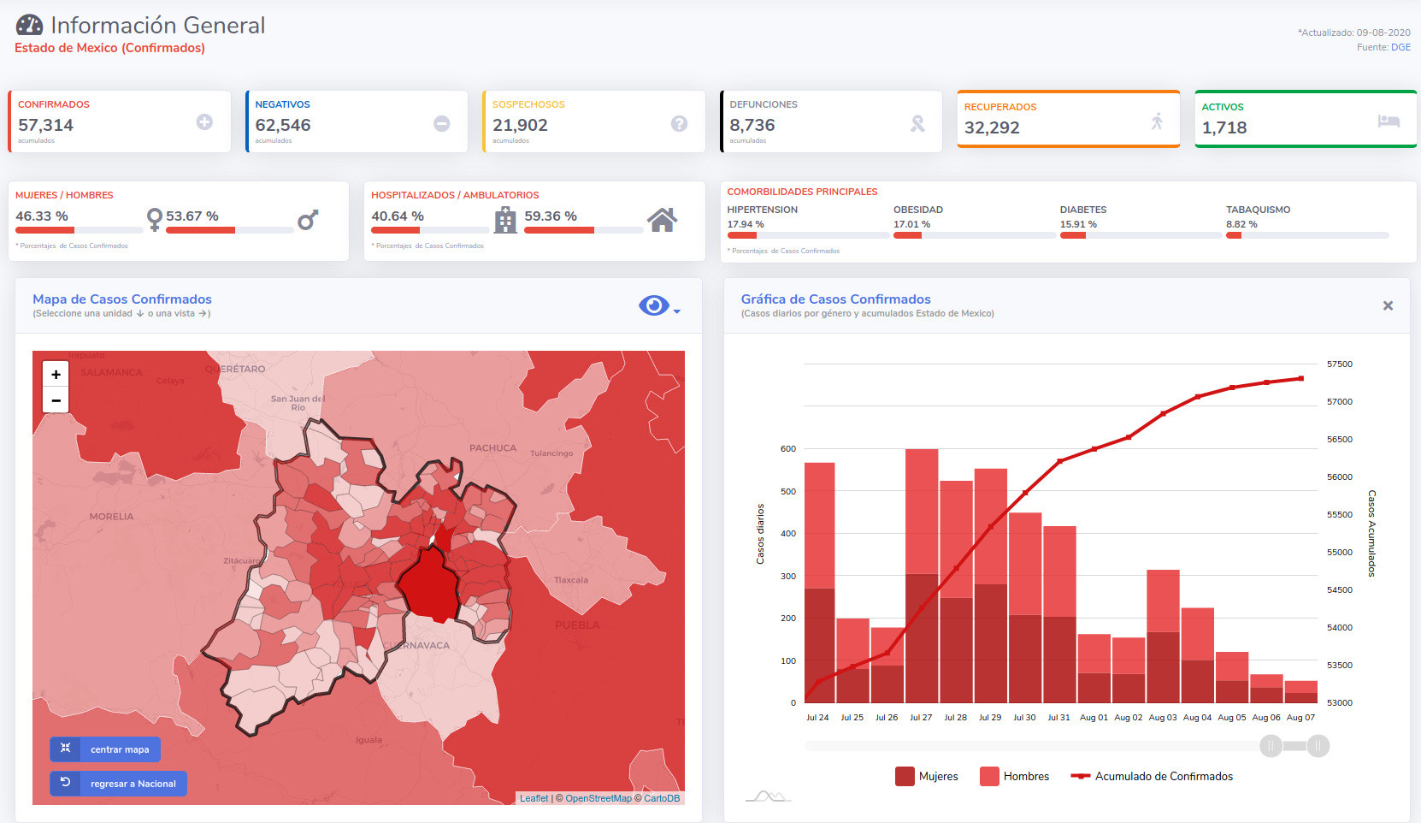This screenshot has width=1421, height=823.
Task: Click the PACHUCA label on the map
Action: tap(492, 447)
